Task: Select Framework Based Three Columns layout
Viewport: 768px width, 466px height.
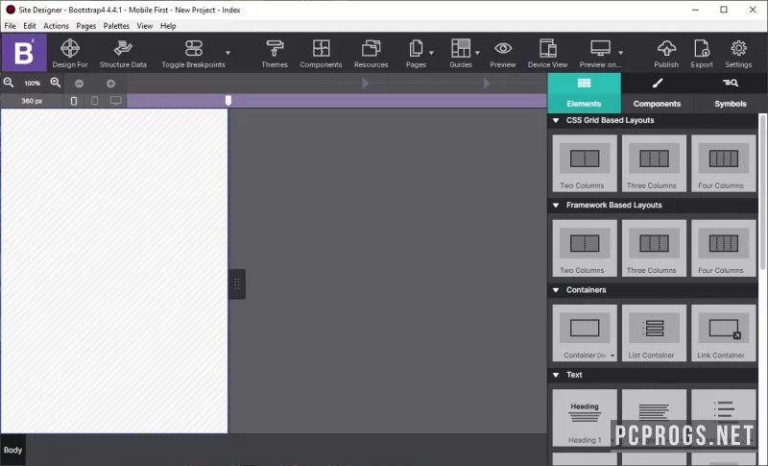Action: pyautogui.click(x=654, y=248)
